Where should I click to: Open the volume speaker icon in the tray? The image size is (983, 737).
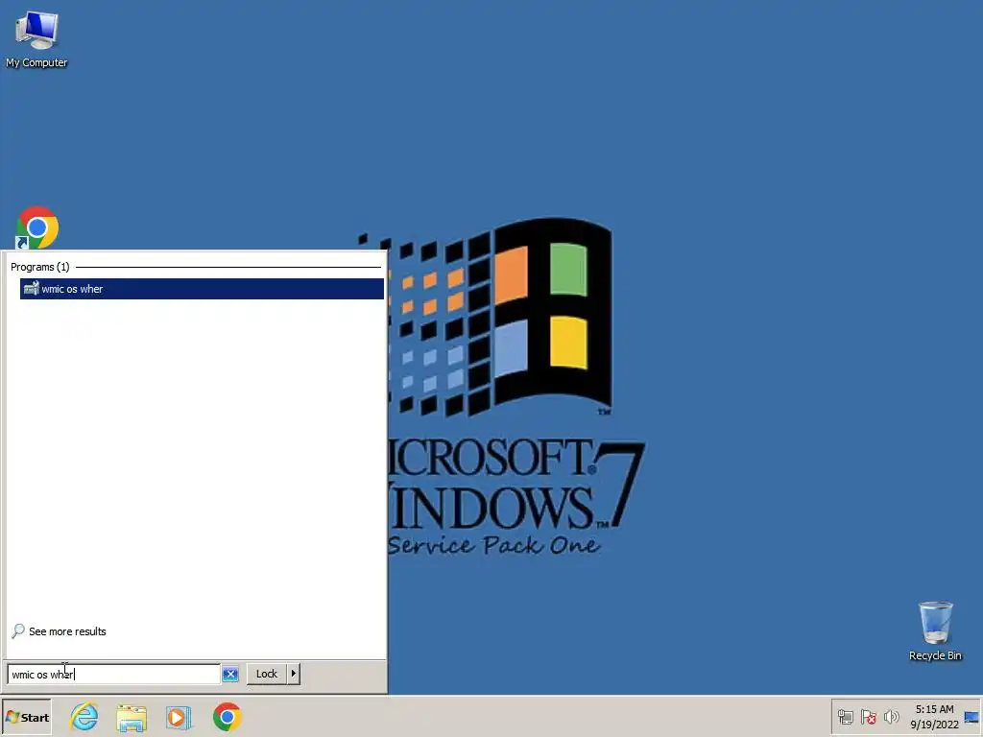891,717
